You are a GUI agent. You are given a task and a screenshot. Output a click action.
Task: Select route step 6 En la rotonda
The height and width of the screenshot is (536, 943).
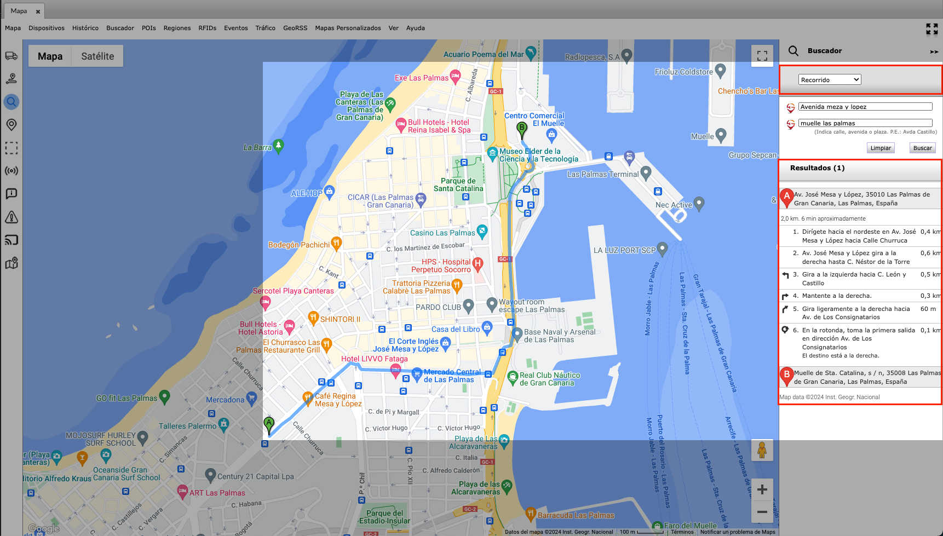tap(861, 343)
